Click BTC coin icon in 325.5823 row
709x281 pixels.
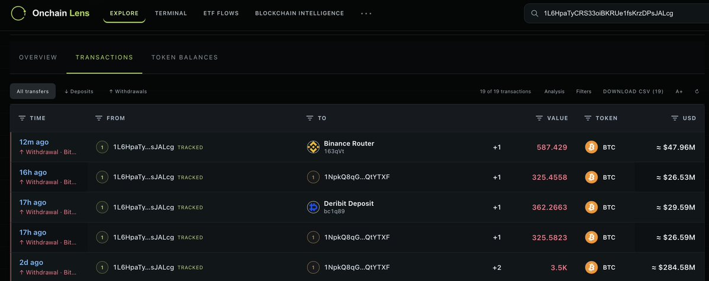pyautogui.click(x=591, y=237)
